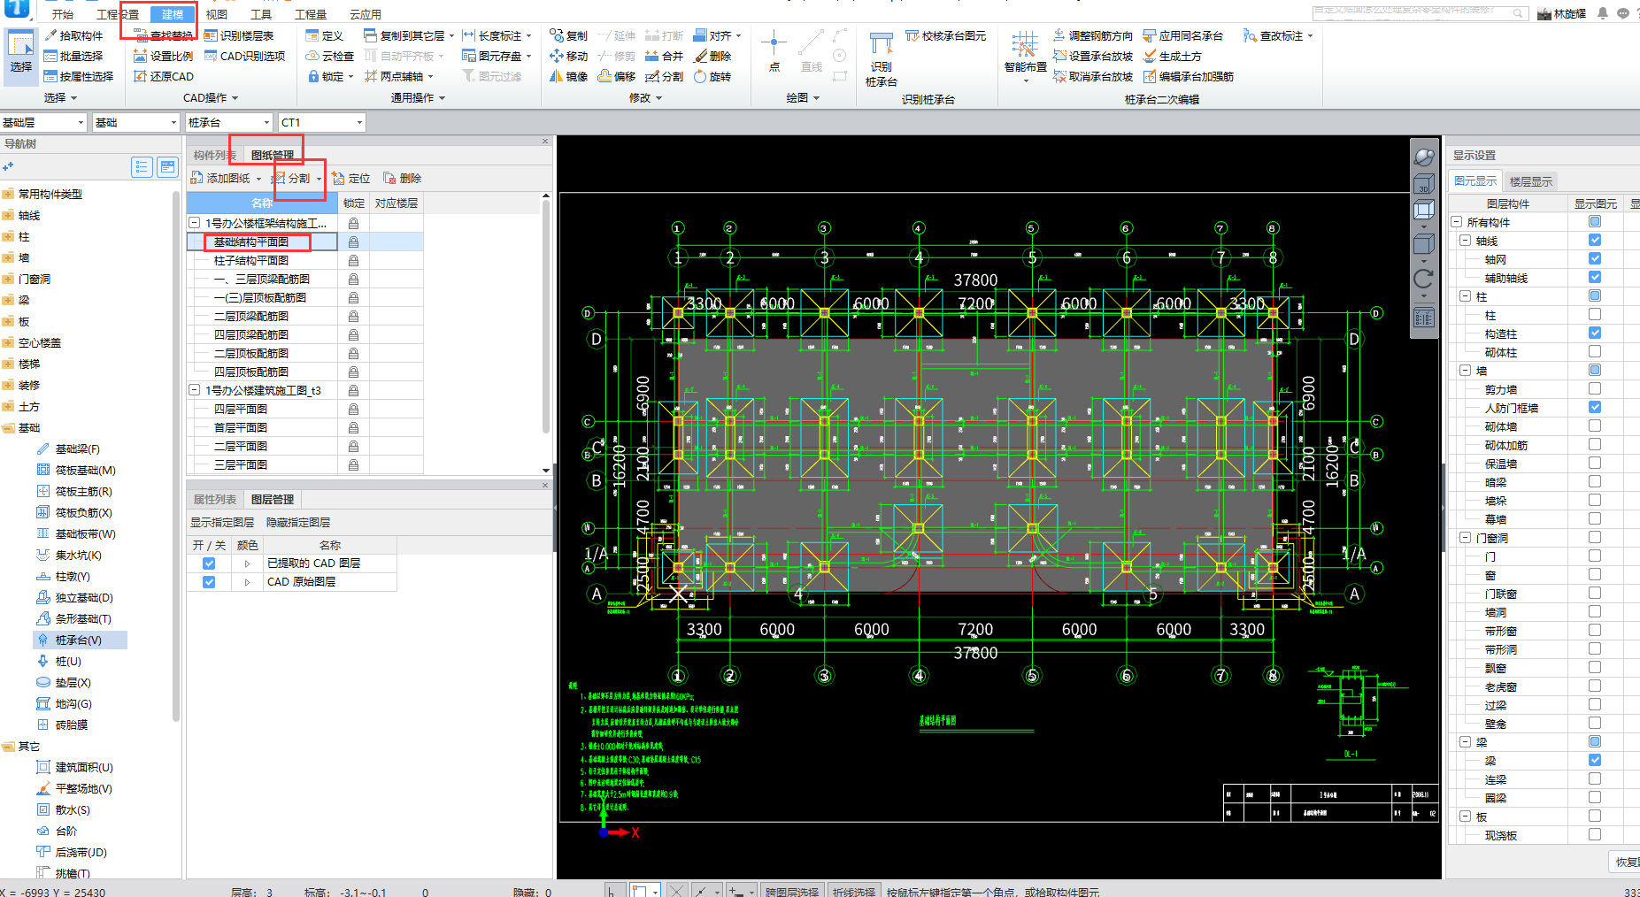Click 删除 in drawing management toolbar

tap(402, 178)
